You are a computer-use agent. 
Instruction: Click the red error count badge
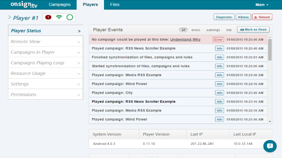click(48, 17)
